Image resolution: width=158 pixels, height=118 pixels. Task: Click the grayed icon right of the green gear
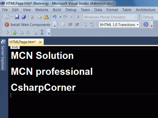point(21,32)
